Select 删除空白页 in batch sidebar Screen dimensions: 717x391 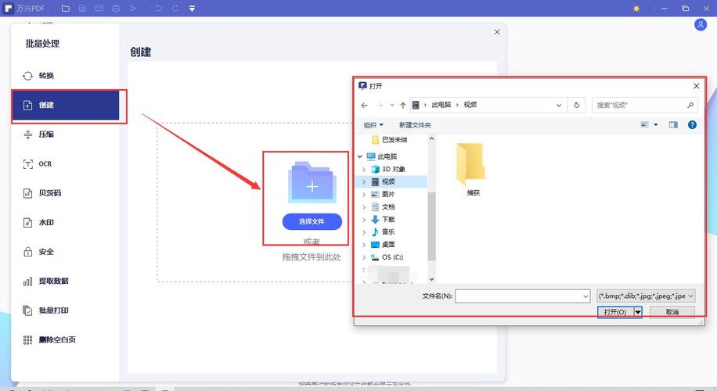66,340
